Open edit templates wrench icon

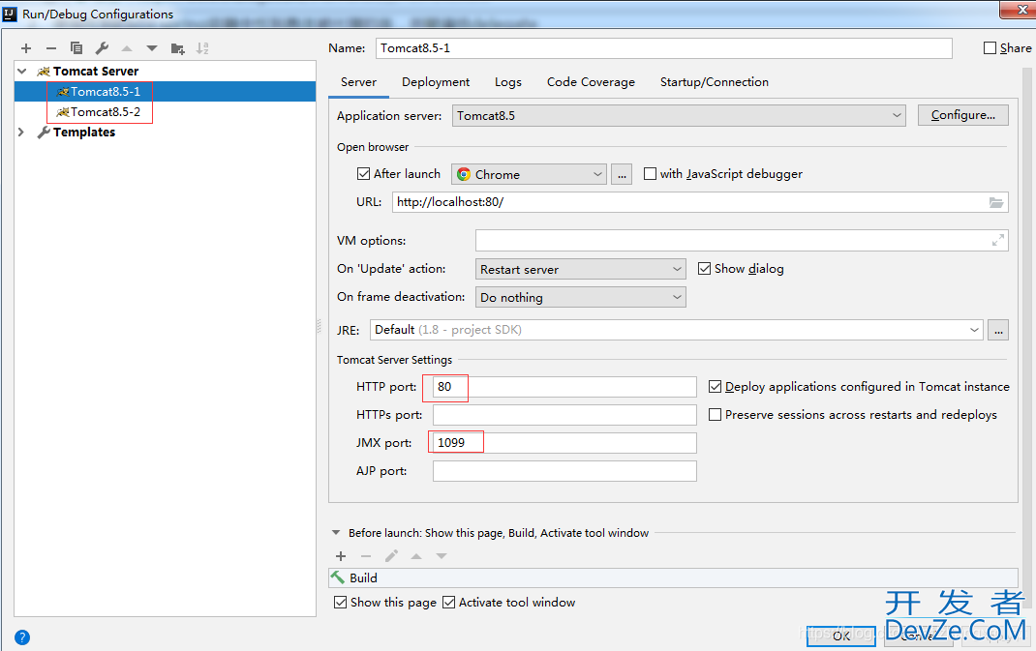[102, 48]
